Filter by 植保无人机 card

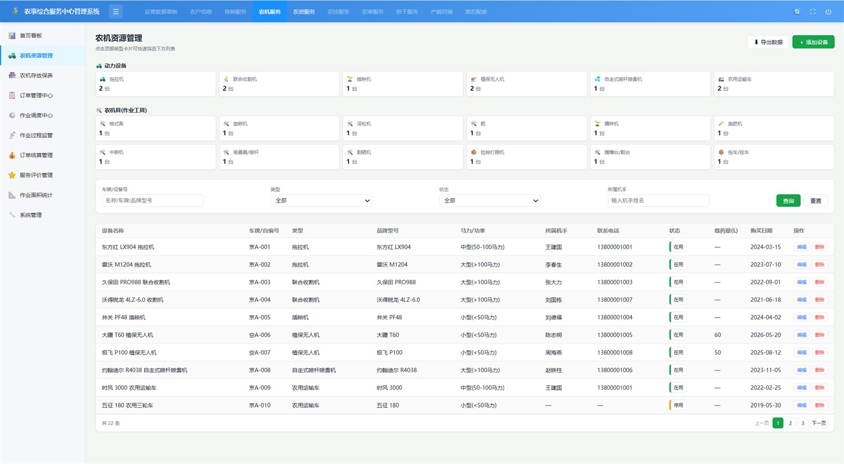point(527,84)
